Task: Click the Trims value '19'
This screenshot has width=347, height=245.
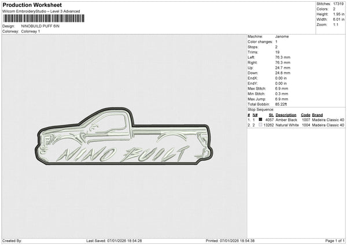Action: tap(277, 52)
